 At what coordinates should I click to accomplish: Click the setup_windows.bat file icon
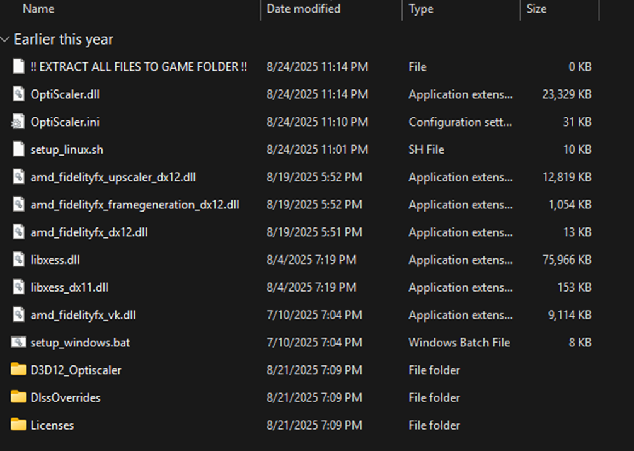click(19, 343)
